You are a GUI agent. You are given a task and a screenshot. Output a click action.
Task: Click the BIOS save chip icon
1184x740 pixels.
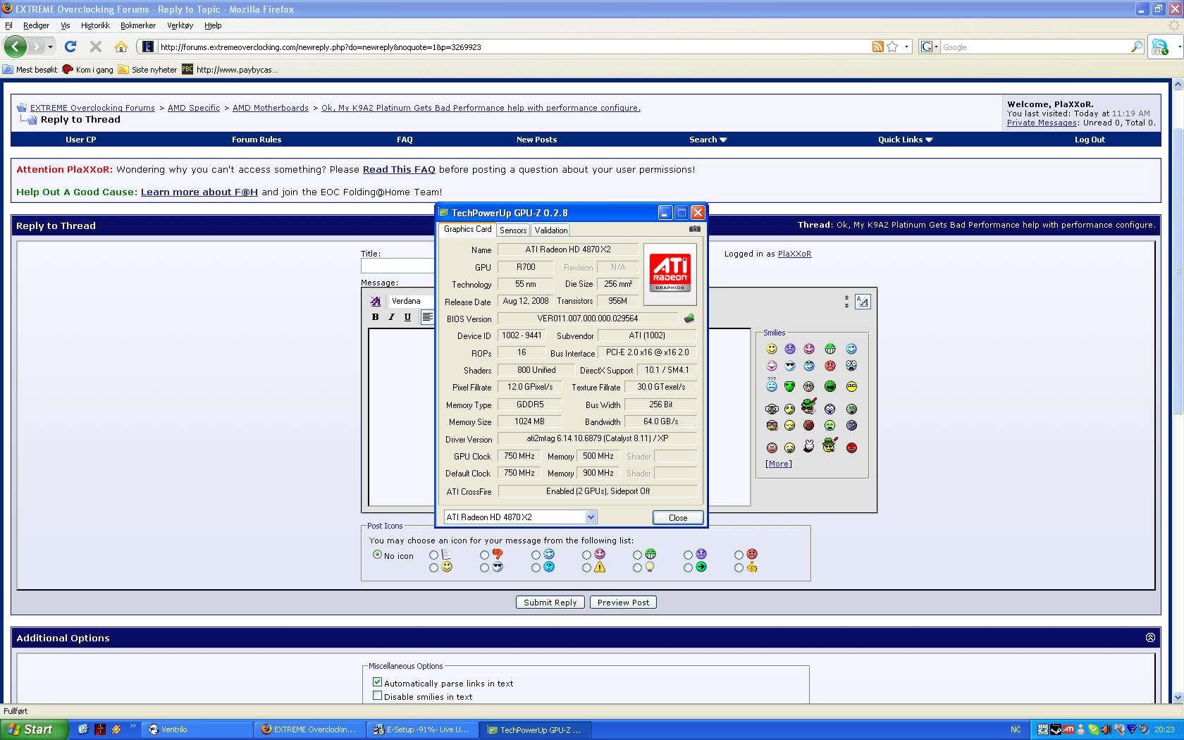tap(689, 319)
